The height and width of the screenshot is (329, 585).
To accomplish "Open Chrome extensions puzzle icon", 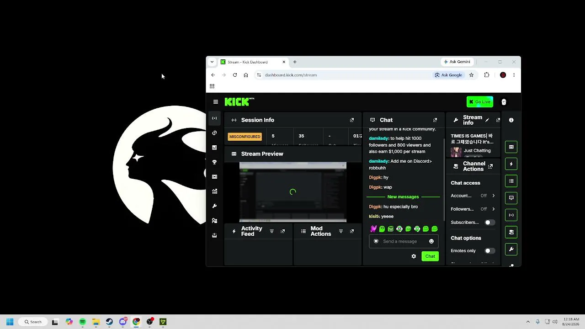I will [x=487, y=75].
